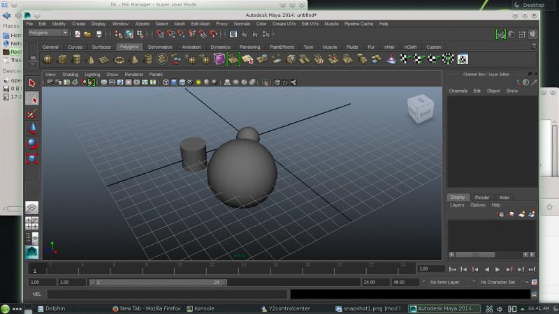The height and width of the screenshot is (314, 559).
Task: Click the ViewCube in the viewport
Action: coord(421,109)
